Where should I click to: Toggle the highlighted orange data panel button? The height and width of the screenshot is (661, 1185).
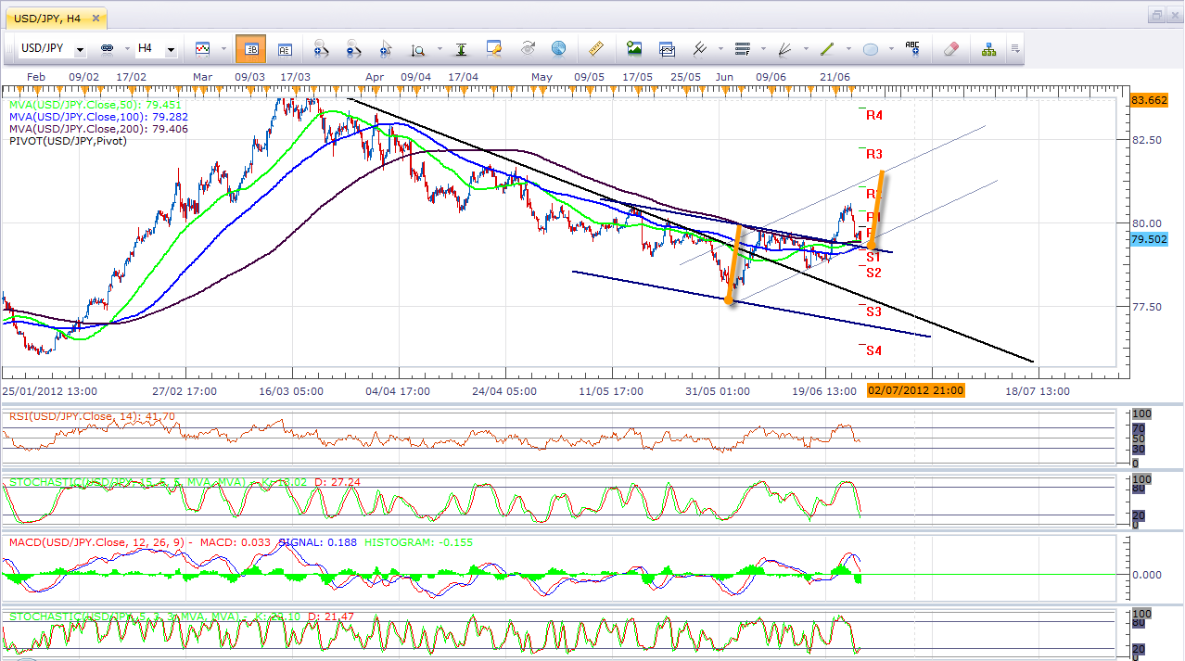pyautogui.click(x=250, y=48)
